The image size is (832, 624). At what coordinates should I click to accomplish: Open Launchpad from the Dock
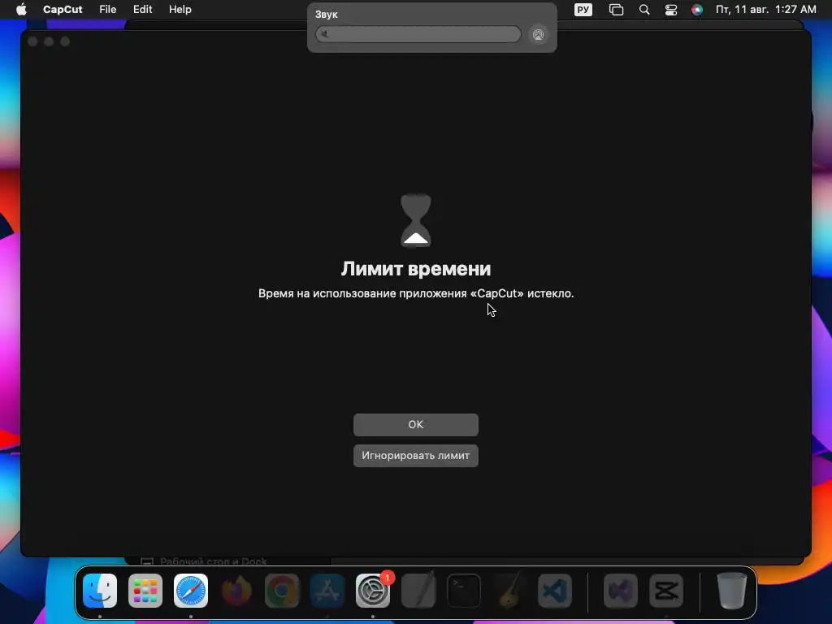point(145,591)
